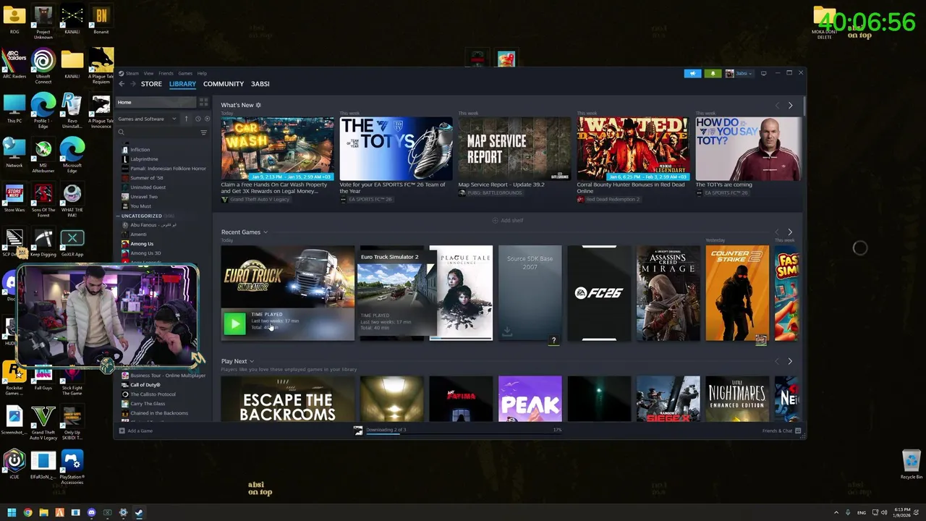The image size is (926, 521).
Task: Click the ready-to-play filter icon
Action: click(x=207, y=119)
